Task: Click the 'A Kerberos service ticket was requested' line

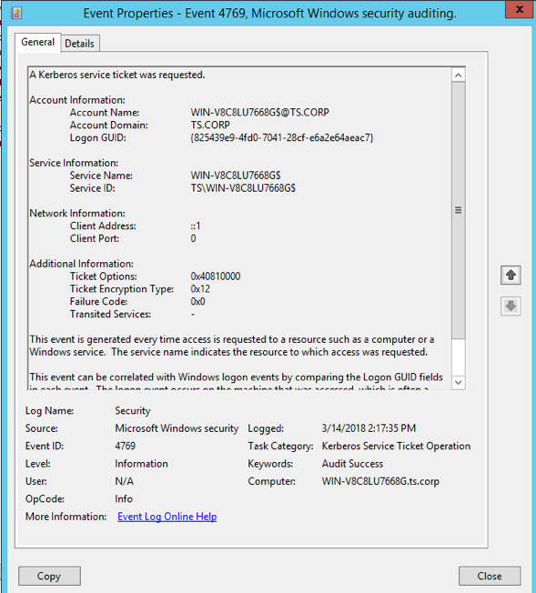Action: point(117,75)
